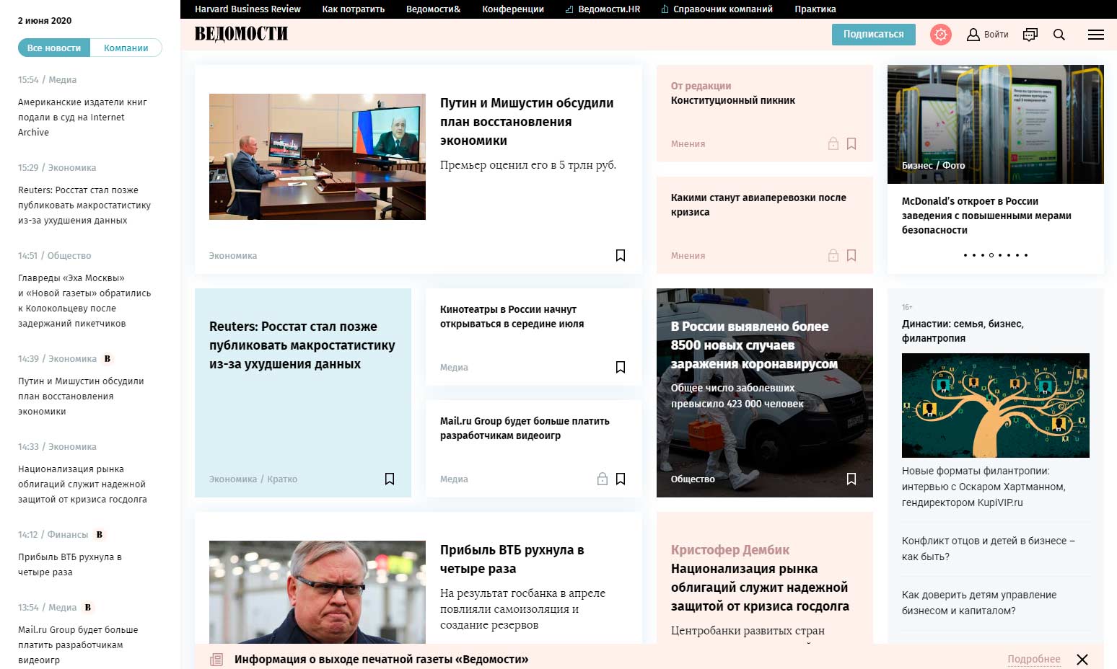Viewport: 1117px width, 669px height.
Task: Click lock icon on авиаперевозки card
Action: (x=833, y=255)
